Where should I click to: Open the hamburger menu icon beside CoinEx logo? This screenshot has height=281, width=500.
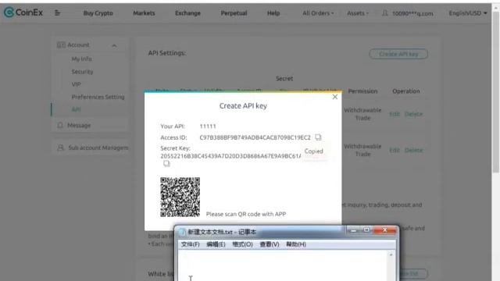[57, 12]
